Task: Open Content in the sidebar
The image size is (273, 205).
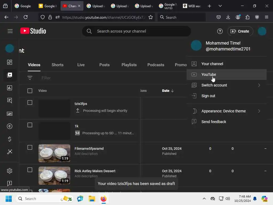Action: point(10,75)
